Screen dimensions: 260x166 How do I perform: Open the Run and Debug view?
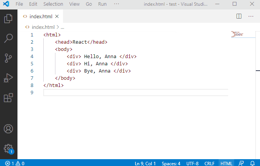[x=8, y=78]
